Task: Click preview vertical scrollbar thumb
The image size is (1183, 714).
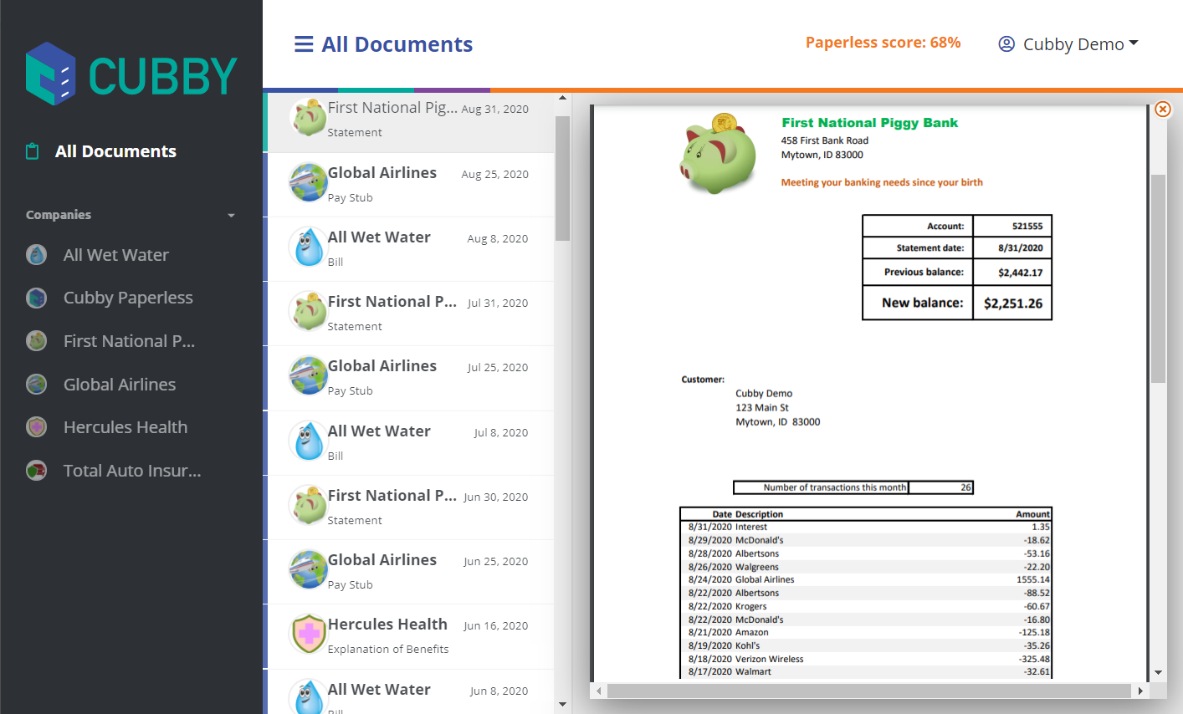Action: 1158,278
